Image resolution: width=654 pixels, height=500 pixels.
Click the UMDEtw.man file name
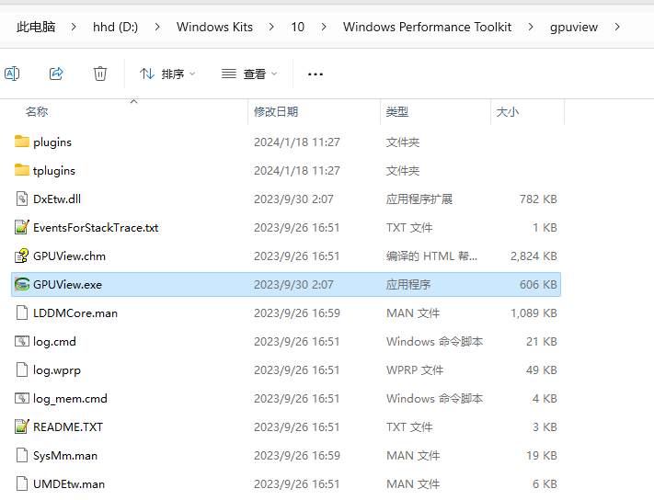pyautogui.click(x=69, y=484)
